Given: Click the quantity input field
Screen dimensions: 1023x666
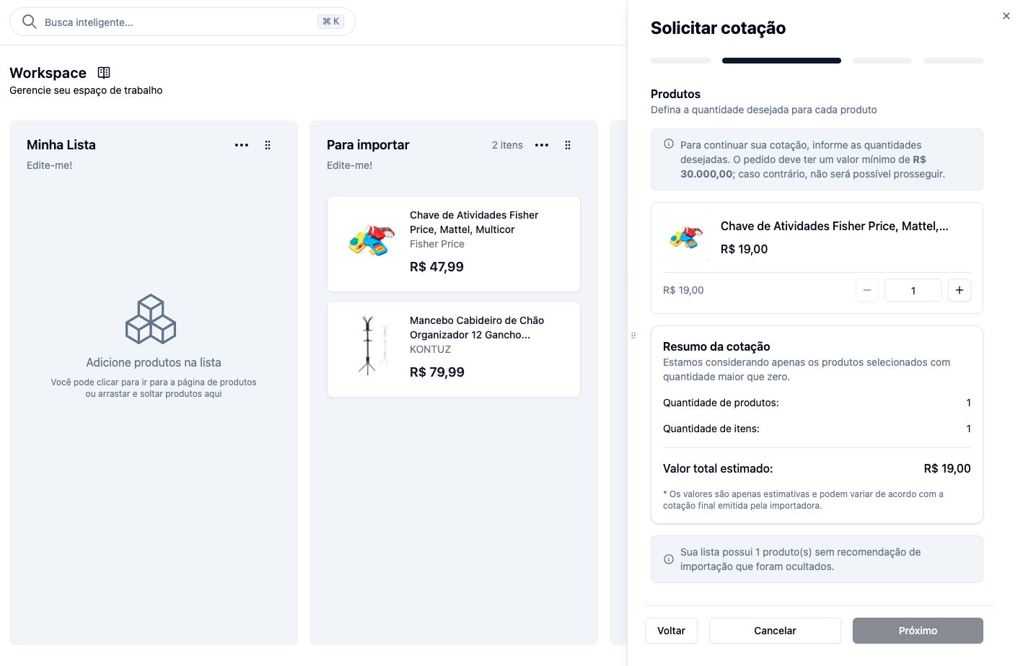Looking at the screenshot, I should point(913,290).
